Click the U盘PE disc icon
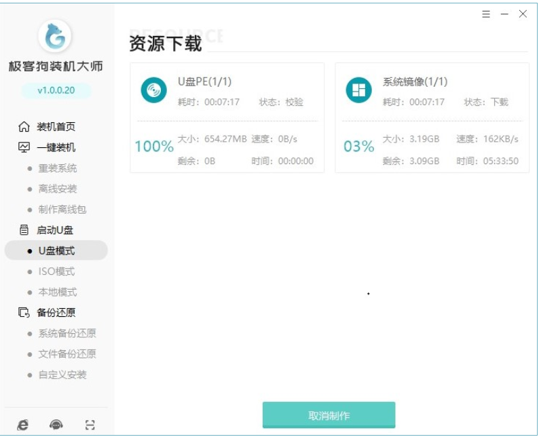The height and width of the screenshot is (437, 539). pyautogui.click(x=153, y=90)
